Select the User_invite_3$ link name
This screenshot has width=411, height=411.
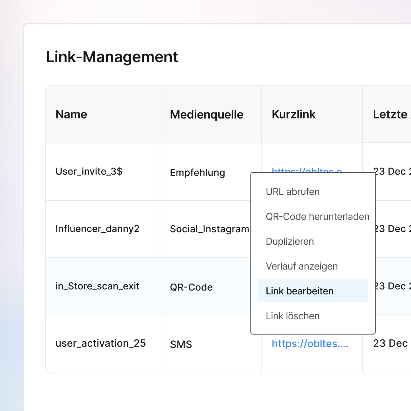pos(89,171)
